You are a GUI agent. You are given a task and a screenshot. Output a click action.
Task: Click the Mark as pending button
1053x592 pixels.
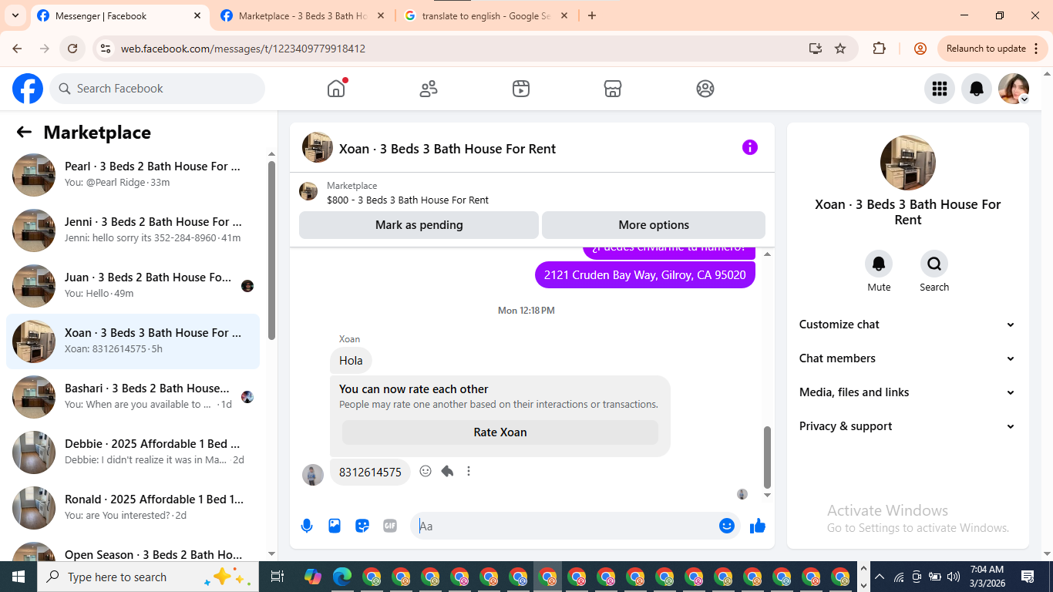click(419, 225)
